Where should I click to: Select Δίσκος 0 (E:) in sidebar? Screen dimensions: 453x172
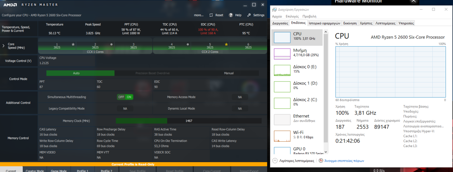click(x=297, y=70)
